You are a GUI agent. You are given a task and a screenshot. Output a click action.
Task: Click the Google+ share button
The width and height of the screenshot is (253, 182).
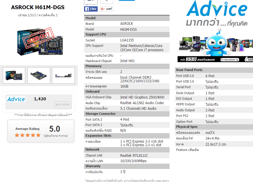pos(107,9)
